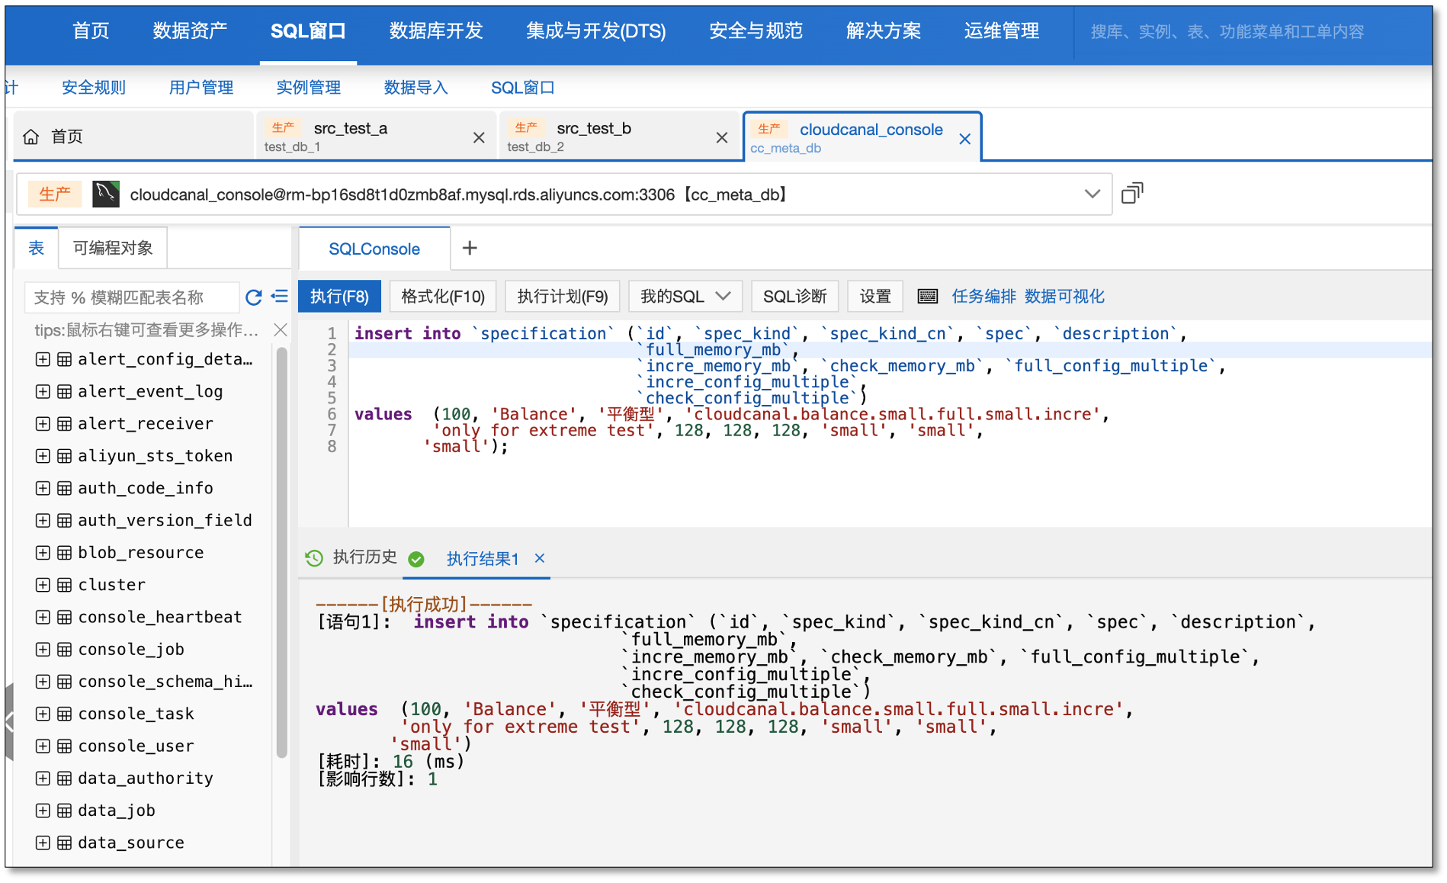
Task: Click 执行计划(F9) button
Action: click(x=563, y=296)
